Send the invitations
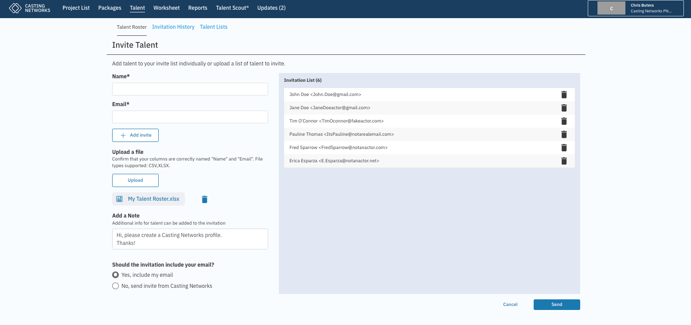 [557, 305]
